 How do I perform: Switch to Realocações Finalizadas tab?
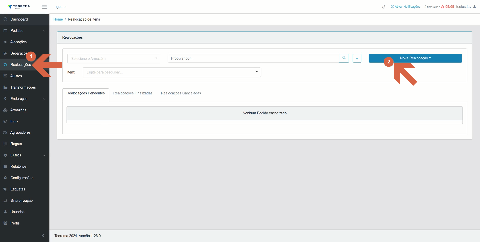click(x=133, y=93)
